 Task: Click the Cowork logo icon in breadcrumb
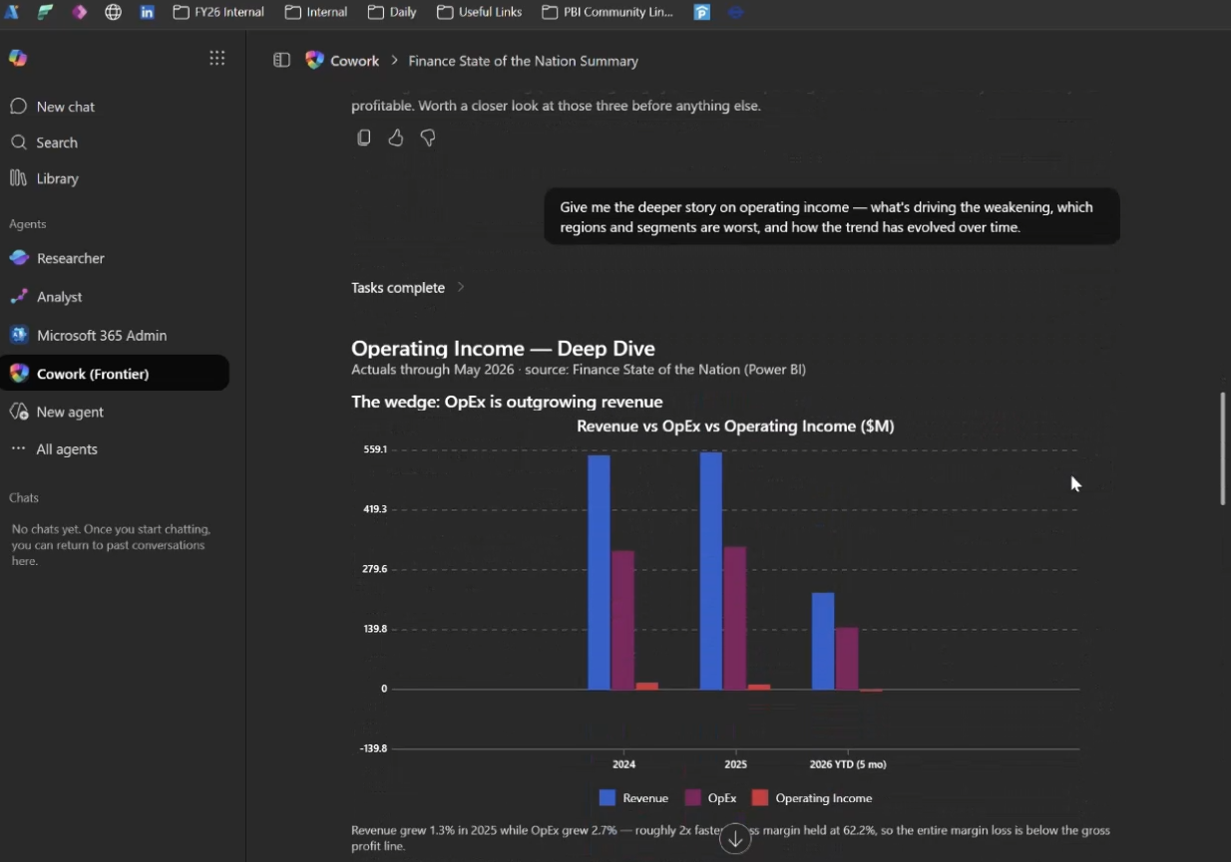(314, 60)
